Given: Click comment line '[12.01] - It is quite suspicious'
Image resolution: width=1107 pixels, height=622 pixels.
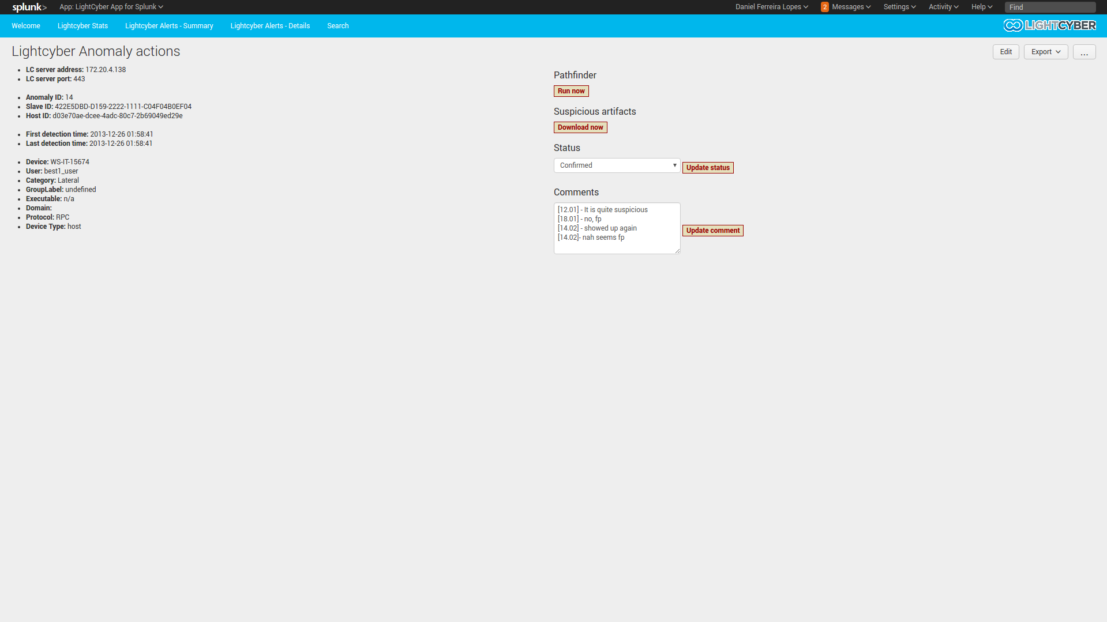Looking at the screenshot, I should (603, 210).
